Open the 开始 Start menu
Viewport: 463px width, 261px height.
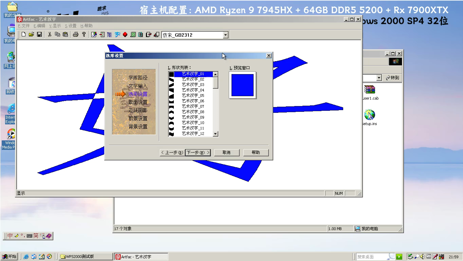coord(9,257)
